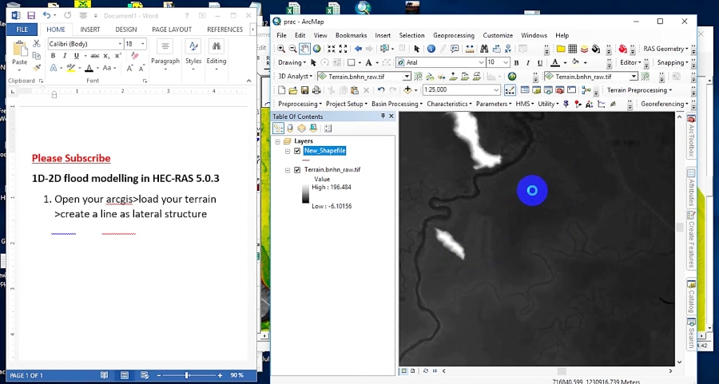The width and height of the screenshot is (719, 384).
Task: Click List By Drawing Order icon
Action: tap(278, 128)
